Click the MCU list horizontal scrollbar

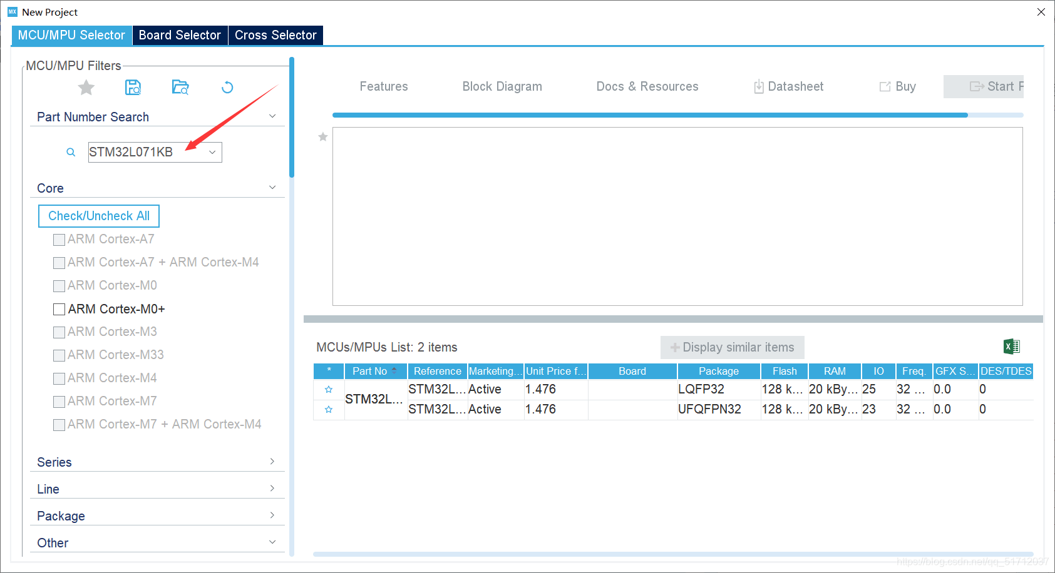673,554
